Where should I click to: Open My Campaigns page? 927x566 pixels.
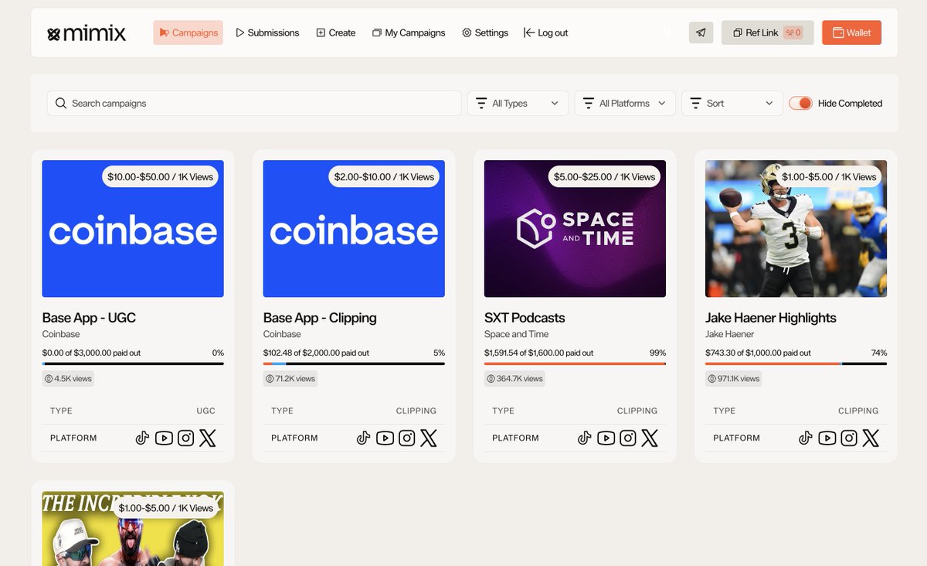pyautogui.click(x=409, y=32)
